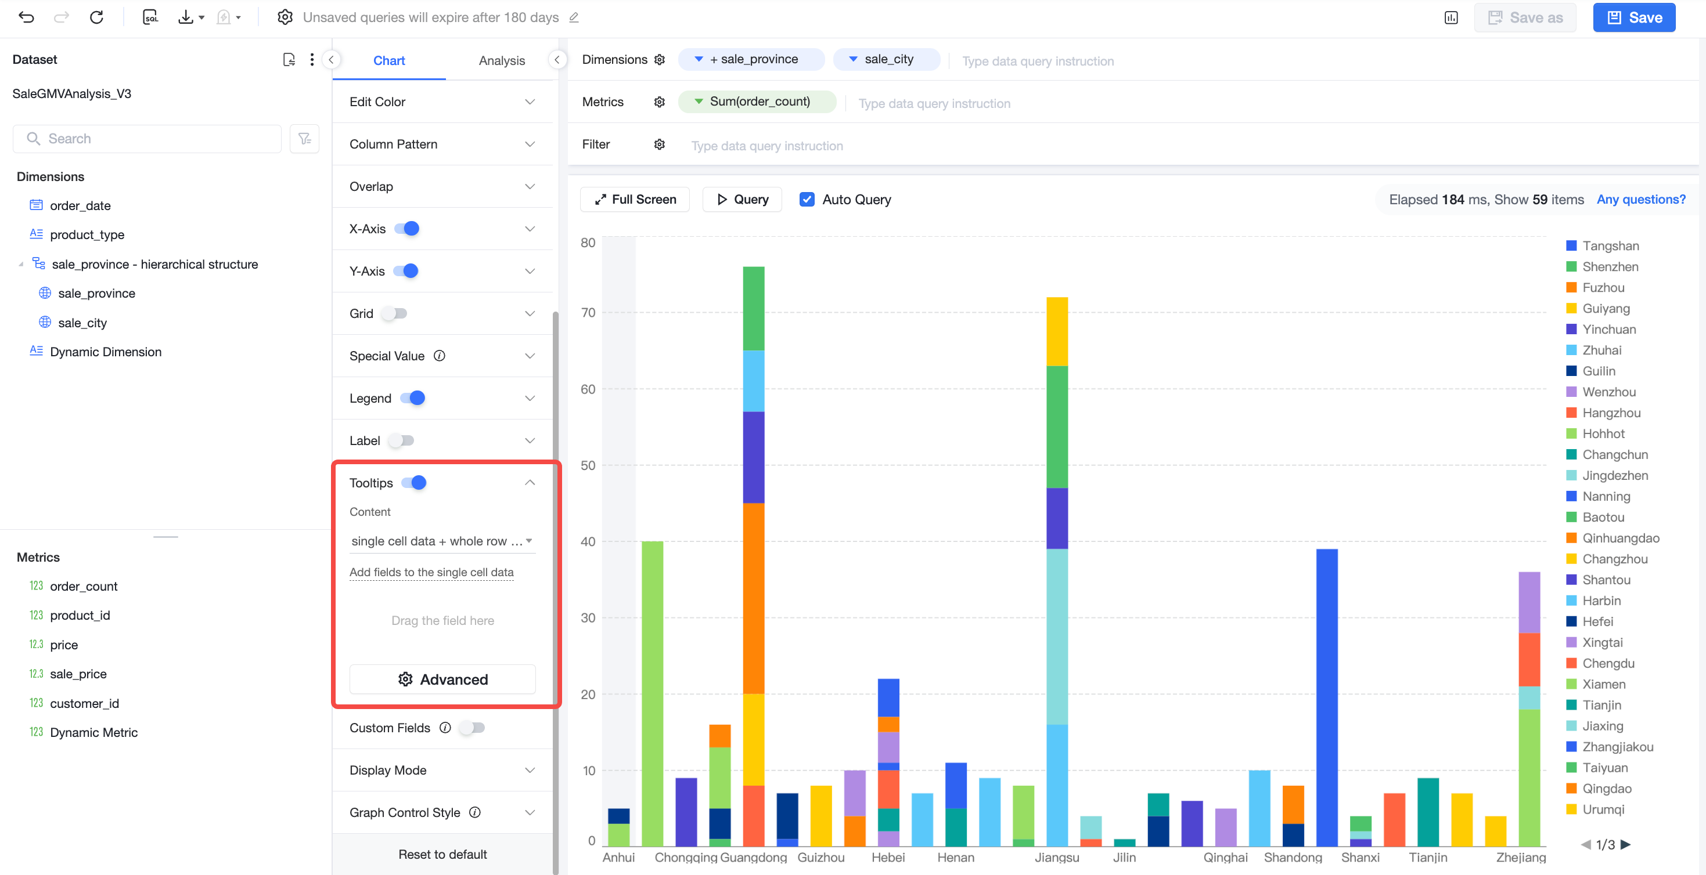Click the Any questions? link
This screenshot has height=875, width=1706.
click(1640, 199)
